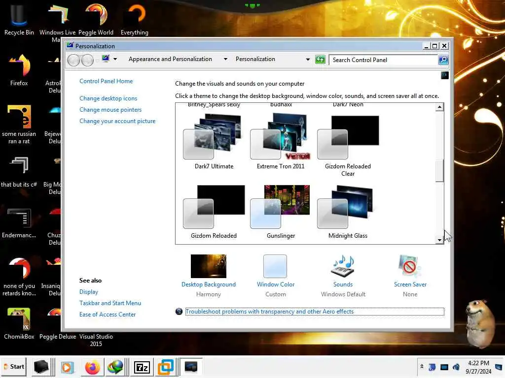The image size is (505, 378).
Task: Click the Back navigation button
Action: pos(73,60)
